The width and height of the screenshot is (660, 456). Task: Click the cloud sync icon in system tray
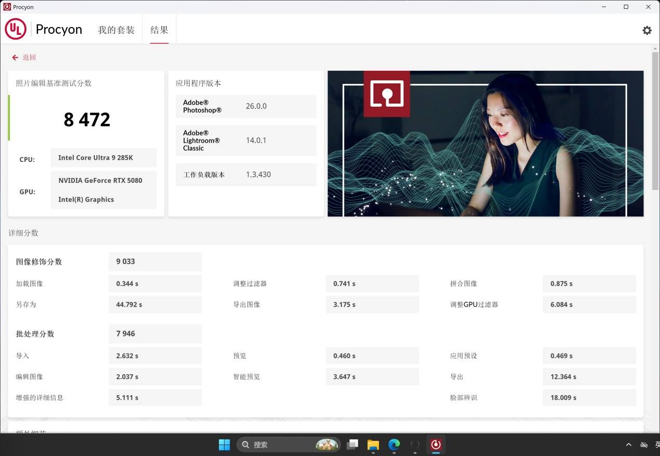click(x=644, y=445)
